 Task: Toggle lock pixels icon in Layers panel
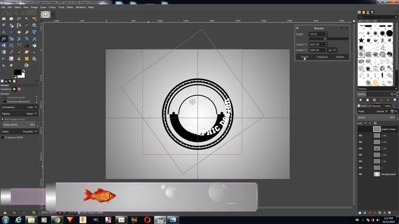pyautogui.click(x=365, y=123)
